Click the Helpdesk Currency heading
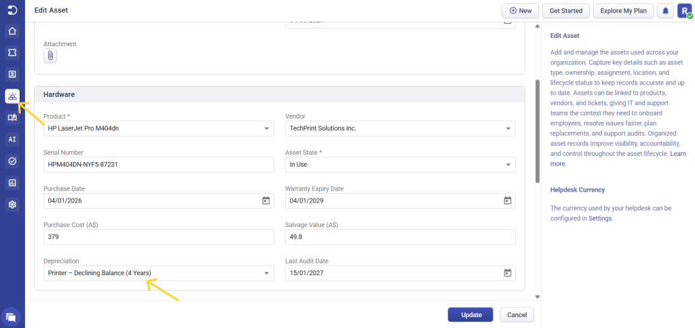The width and height of the screenshot is (695, 328). pyautogui.click(x=577, y=190)
